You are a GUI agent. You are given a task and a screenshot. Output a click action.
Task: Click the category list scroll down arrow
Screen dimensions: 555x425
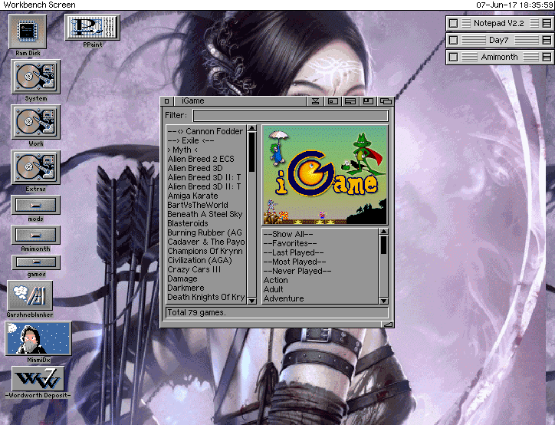click(x=383, y=301)
